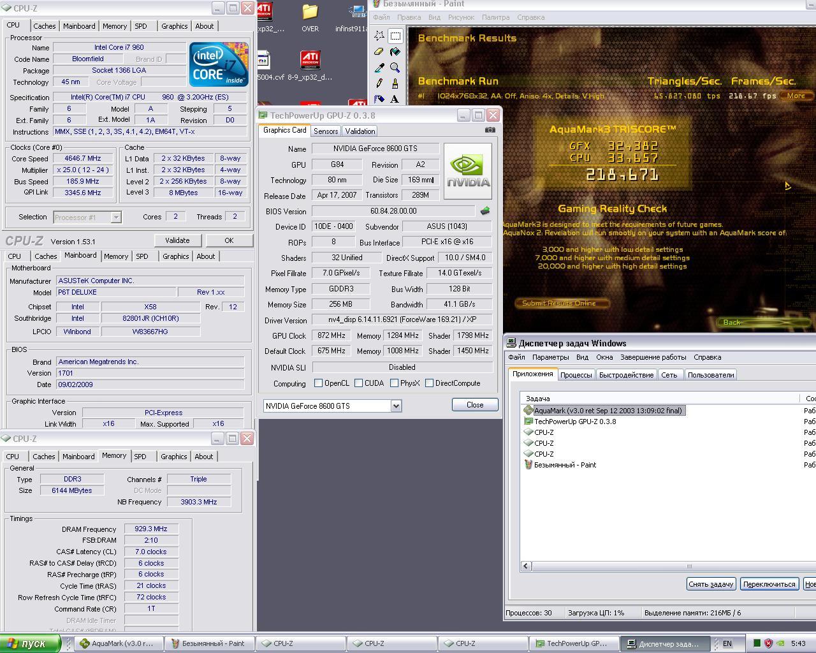Pick the Eraser tool in Paint
Screen dimensions: 816x653
(379, 52)
